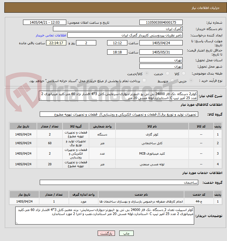The height and width of the screenshot is (241, 227).
Task: Click the کد خدمت column header
Action: 199,194
